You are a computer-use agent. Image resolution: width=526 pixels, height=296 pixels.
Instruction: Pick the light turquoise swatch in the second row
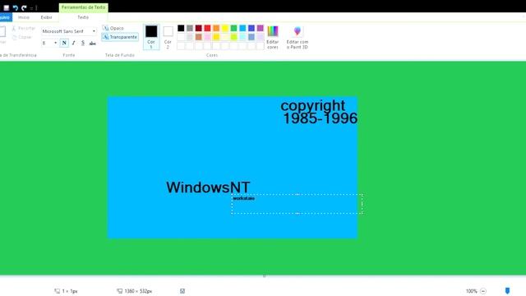(242, 37)
